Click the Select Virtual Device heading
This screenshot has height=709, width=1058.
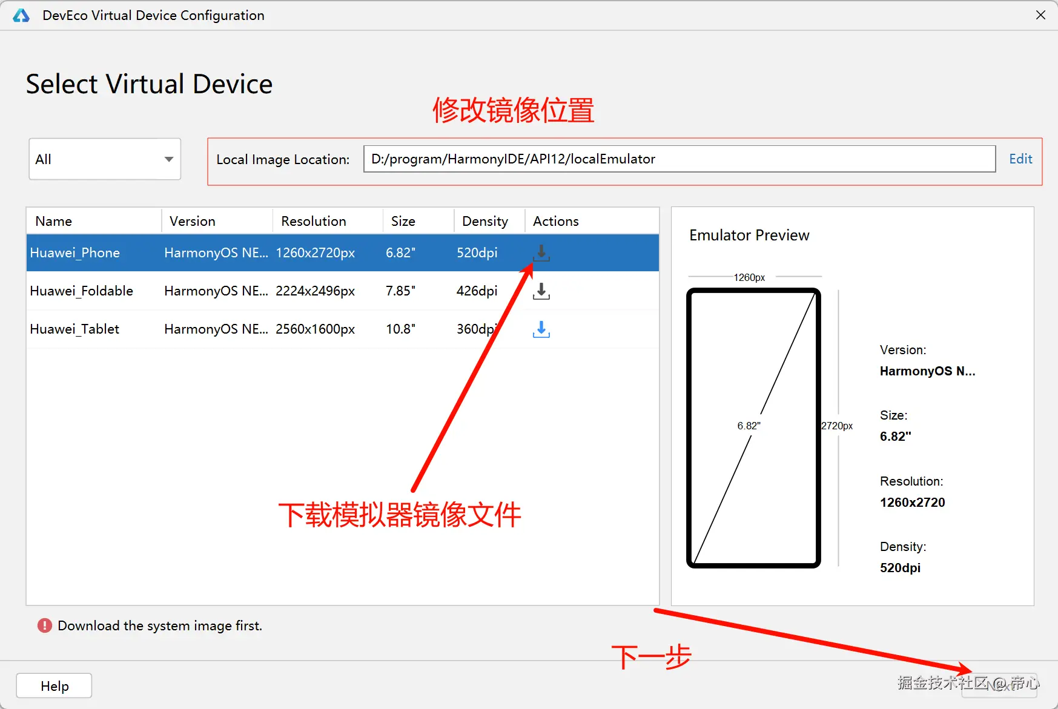point(149,84)
